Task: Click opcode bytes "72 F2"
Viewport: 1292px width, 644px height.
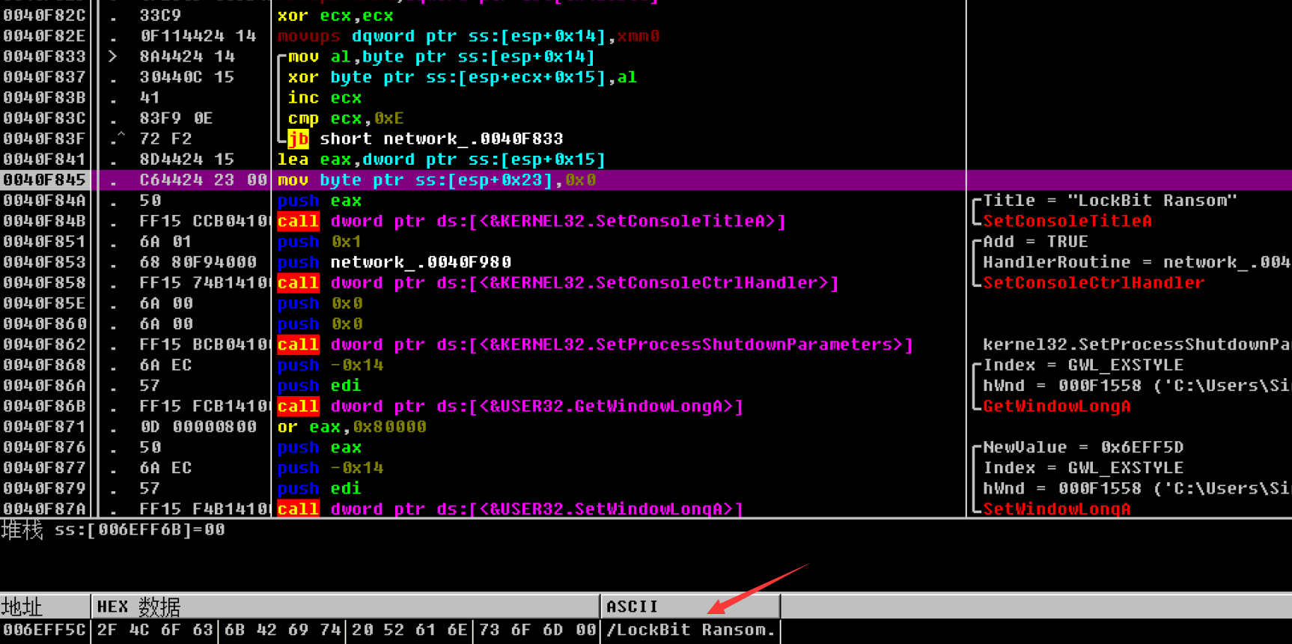Action: 165,139
